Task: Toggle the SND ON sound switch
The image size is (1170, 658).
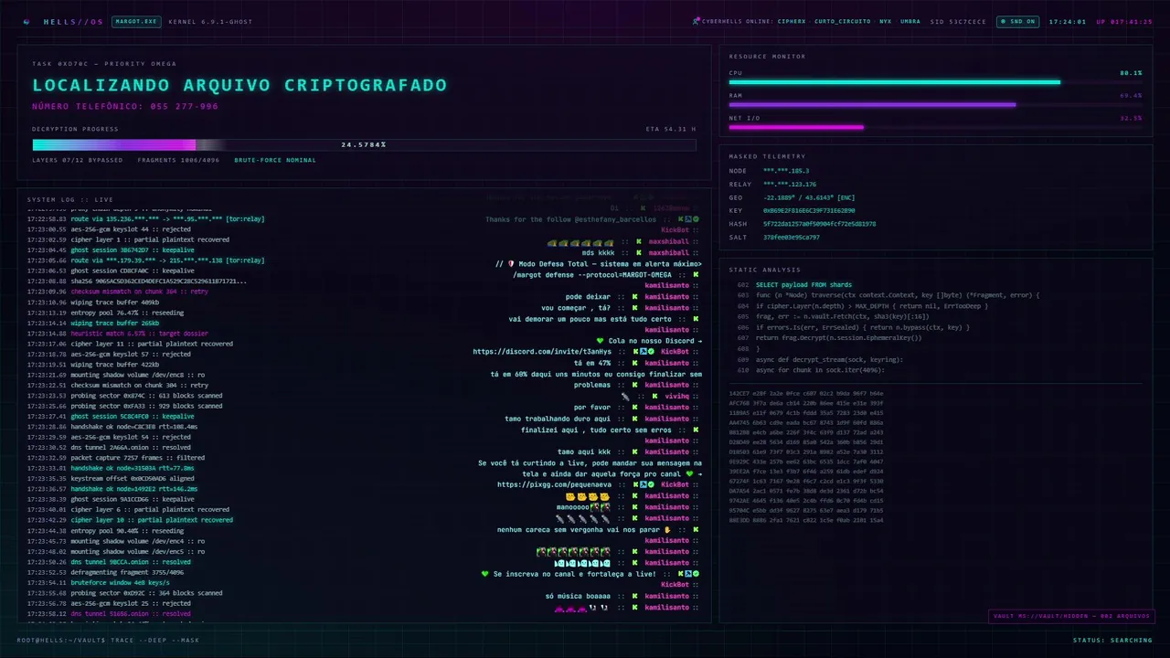Action: click(1017, 21)
